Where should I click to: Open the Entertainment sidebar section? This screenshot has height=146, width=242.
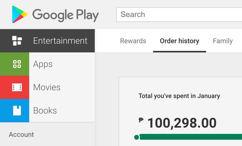pyautogui.click(x=47, y=41)
